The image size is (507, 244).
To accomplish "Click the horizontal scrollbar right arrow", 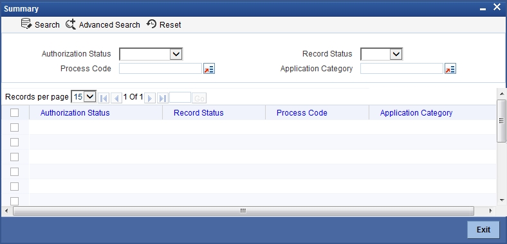I will (x=491, y=211).
